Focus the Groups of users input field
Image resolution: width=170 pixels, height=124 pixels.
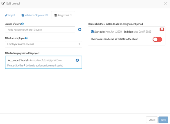[x=40, y=29]
